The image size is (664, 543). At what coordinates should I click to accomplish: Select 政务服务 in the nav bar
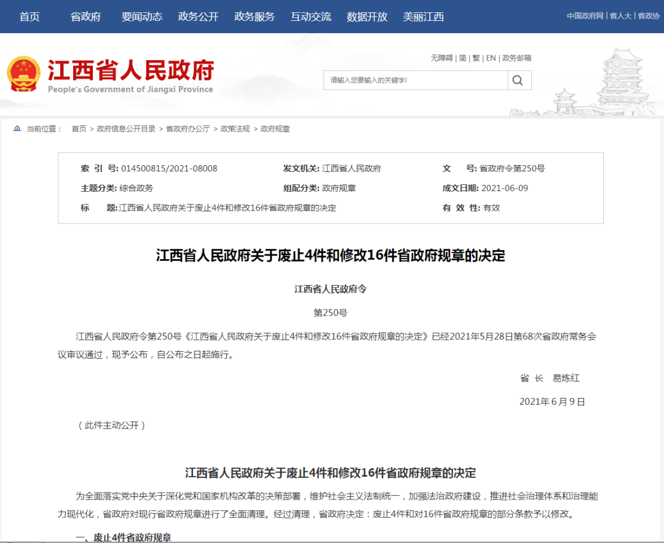pyautogui.click(x=255, y=17)
